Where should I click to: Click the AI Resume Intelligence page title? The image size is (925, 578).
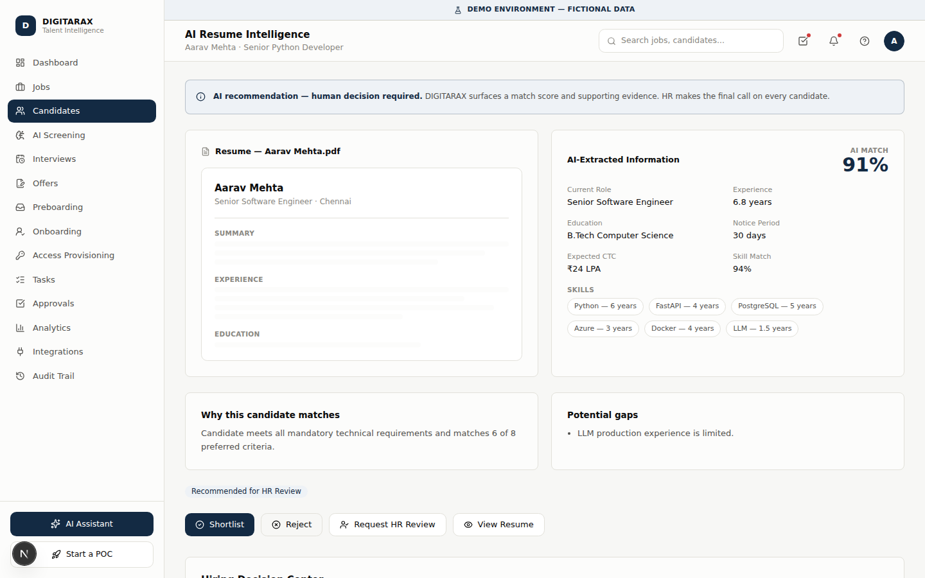[247, 35]
